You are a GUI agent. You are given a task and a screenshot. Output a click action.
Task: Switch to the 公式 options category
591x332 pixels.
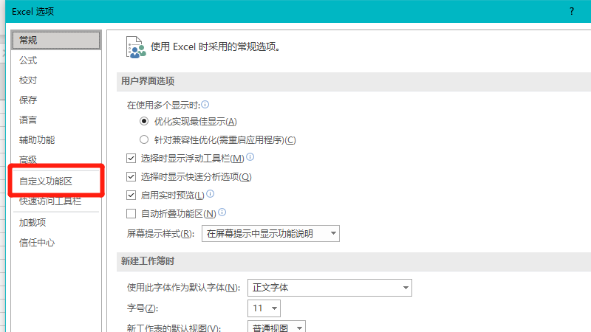[28, 60]
